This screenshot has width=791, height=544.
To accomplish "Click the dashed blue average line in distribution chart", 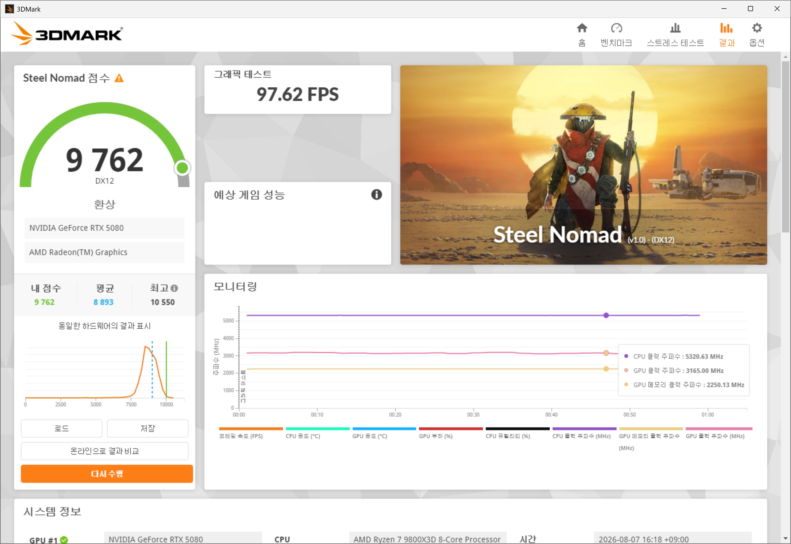I will click(152, 369).
